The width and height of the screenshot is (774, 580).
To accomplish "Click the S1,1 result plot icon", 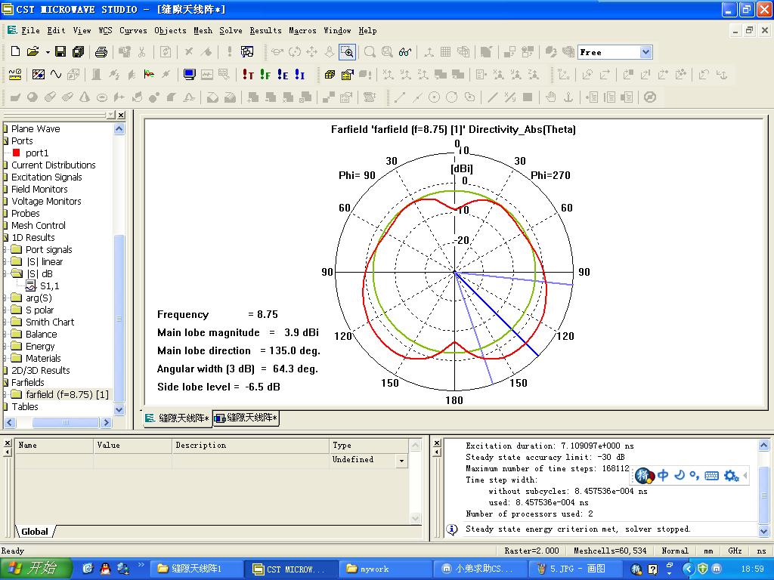I will click(30, 285).
